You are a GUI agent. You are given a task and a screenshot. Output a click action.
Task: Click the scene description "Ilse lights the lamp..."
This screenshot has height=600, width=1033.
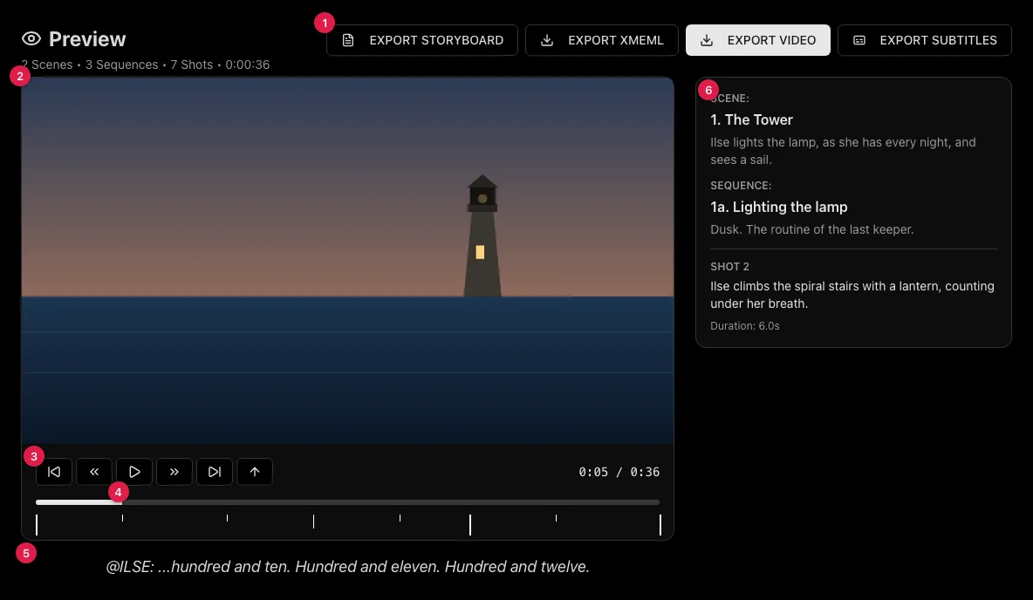844,151
